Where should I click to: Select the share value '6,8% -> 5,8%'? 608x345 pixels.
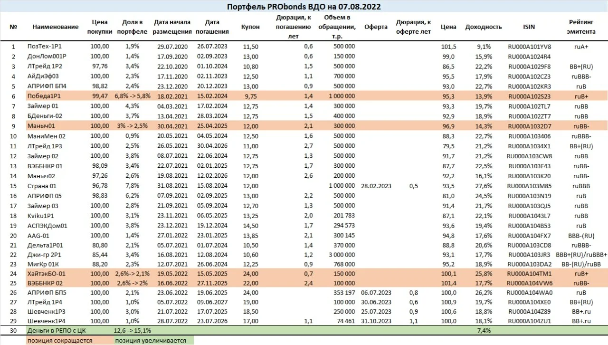click(x=133, y=96)
